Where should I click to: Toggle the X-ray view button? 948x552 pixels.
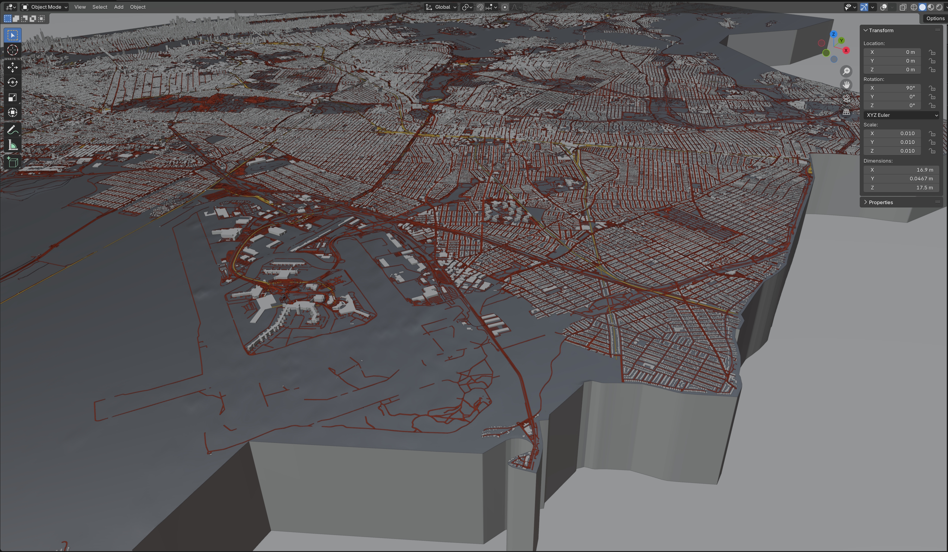pos(903,7)
